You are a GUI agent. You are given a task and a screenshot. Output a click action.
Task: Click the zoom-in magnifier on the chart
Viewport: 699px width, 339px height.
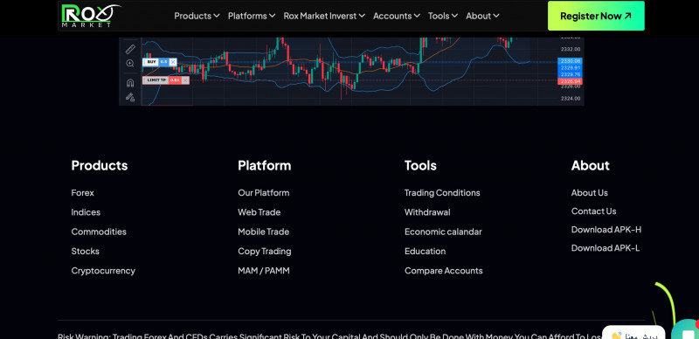pos(130,63)
